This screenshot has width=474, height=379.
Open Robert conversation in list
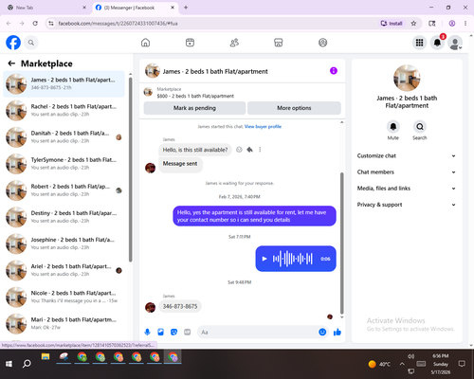pyautogui.click(x=64, y=190)
